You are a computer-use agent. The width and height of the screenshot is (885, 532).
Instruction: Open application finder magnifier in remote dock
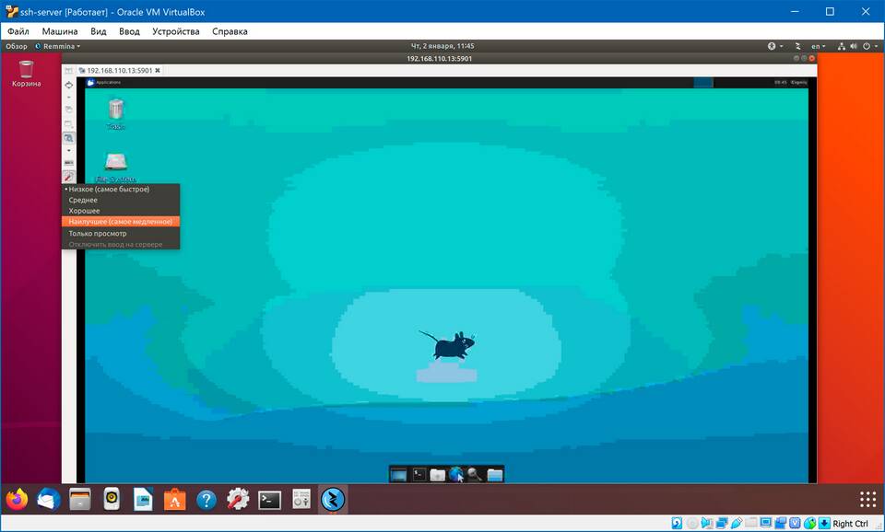tap(475, 475)
